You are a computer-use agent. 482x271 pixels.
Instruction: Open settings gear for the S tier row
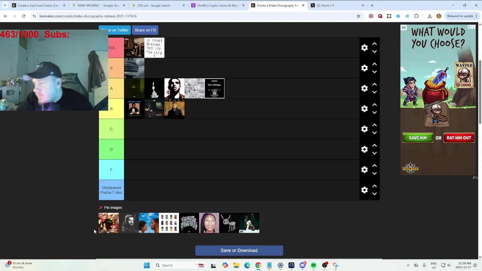click(364, 68)
